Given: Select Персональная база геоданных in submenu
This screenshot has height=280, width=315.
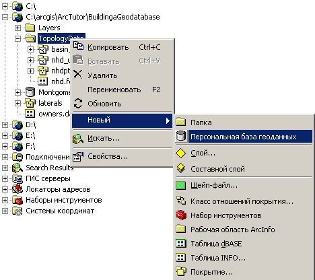Looking at the screenshot, I should [244, 137].
